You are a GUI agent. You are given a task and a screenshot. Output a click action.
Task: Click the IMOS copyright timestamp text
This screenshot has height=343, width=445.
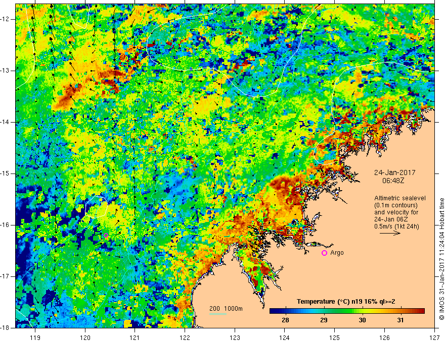click(441, 259)
